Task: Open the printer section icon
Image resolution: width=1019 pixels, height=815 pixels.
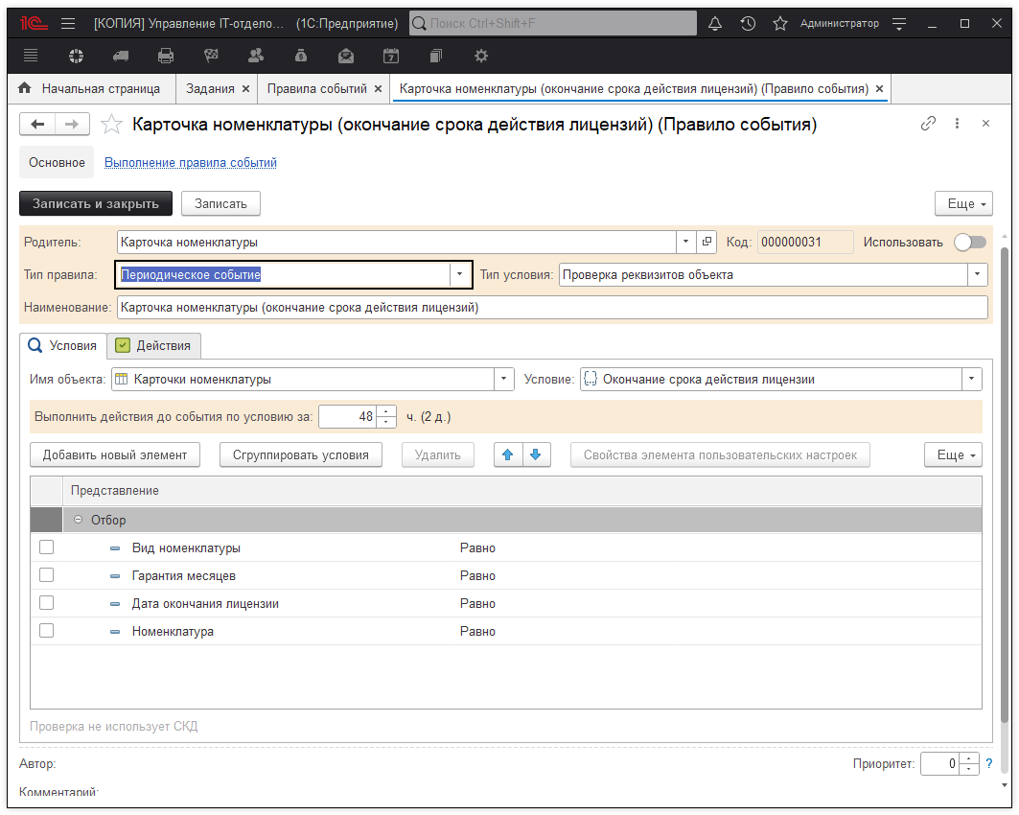Action: 166,56
